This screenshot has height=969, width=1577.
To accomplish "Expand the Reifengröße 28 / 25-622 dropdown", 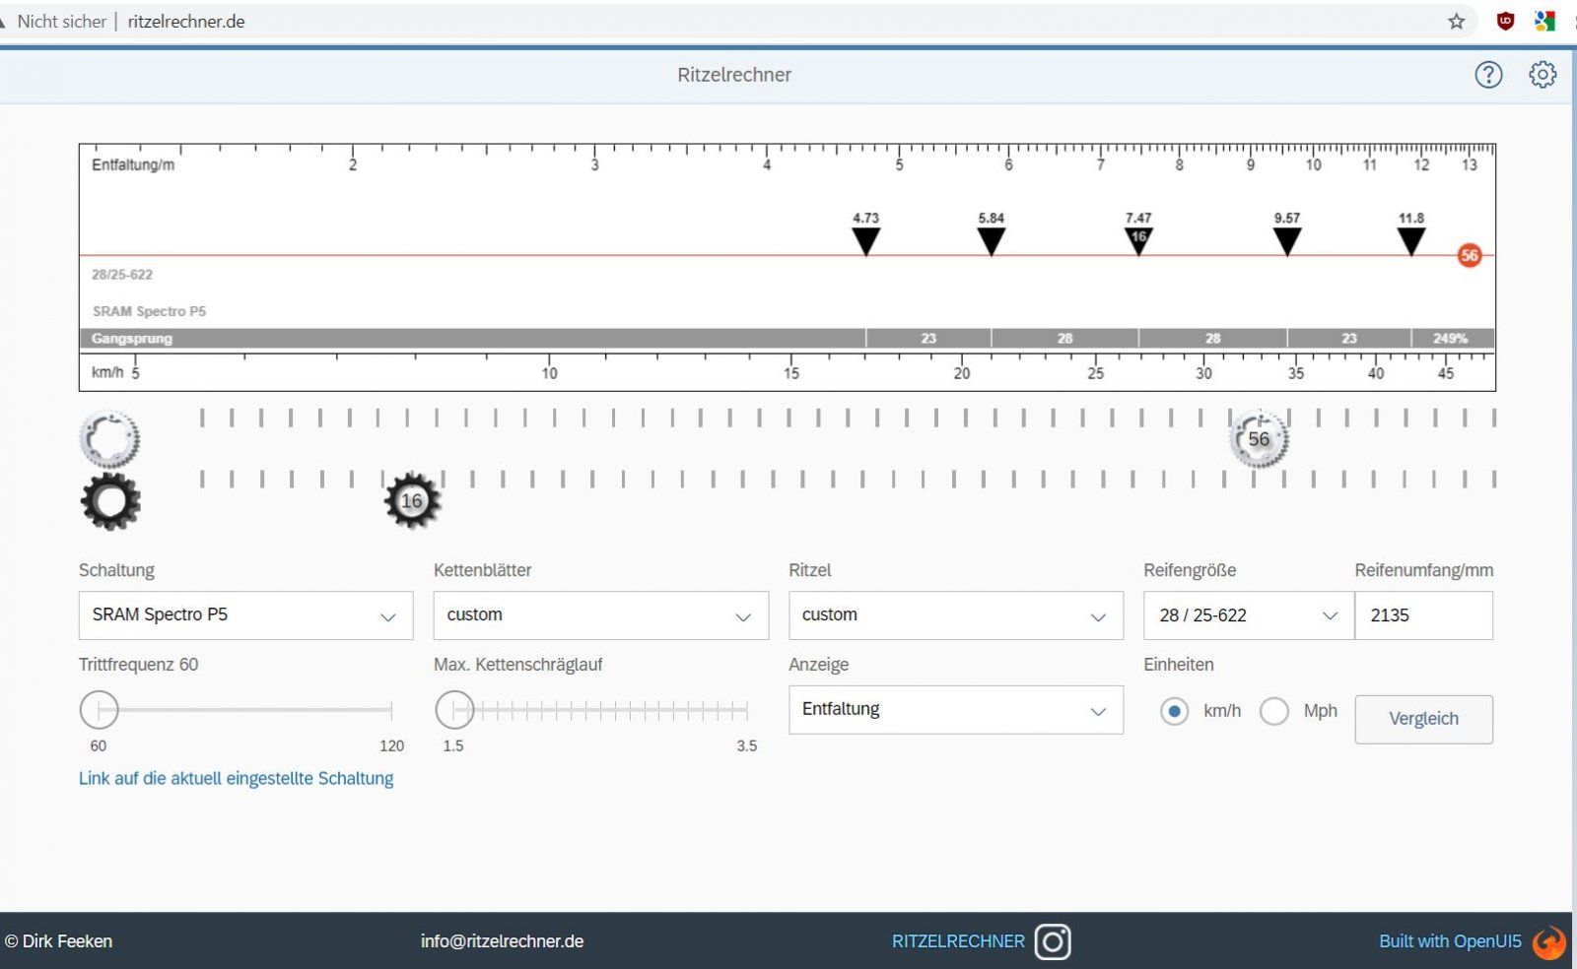I will pos(1248,615).
